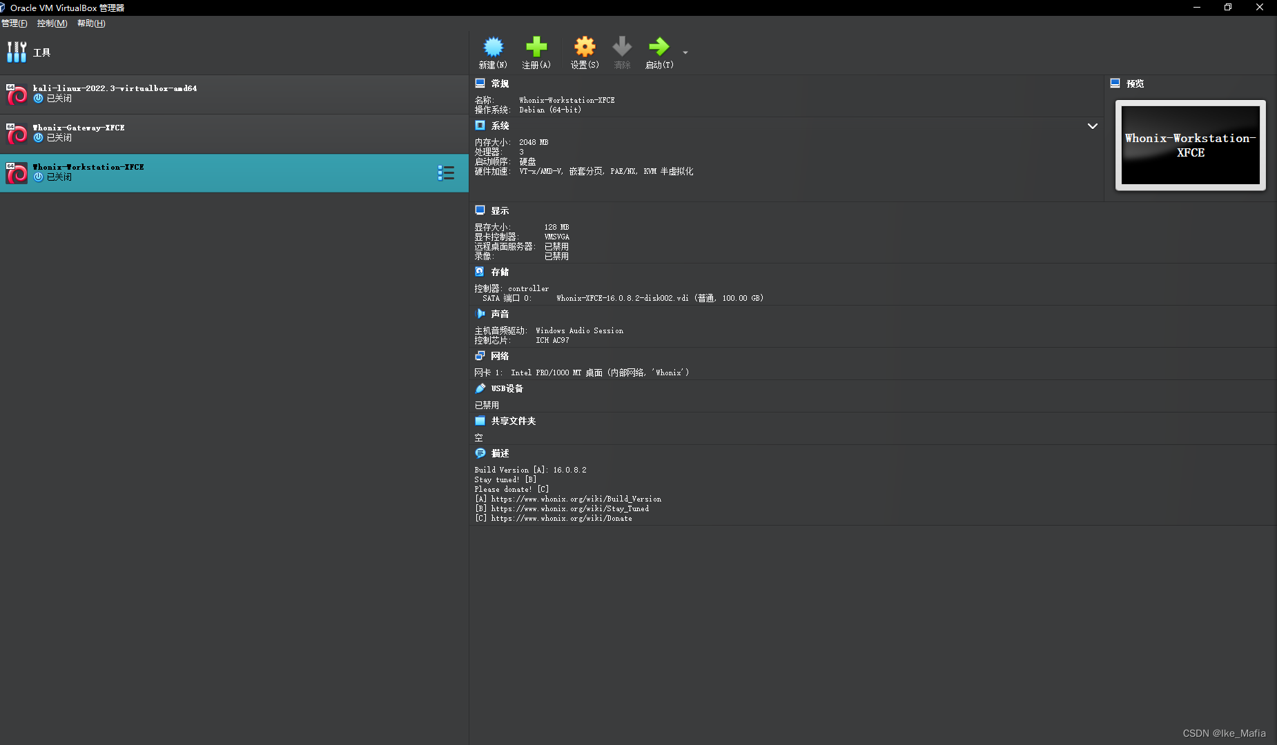Image resolution: width=1277 pixels, height=745 pixels.
Task: Click the power status icon under Whonix-Workstation-XFCE
Action: pos(39,177)
